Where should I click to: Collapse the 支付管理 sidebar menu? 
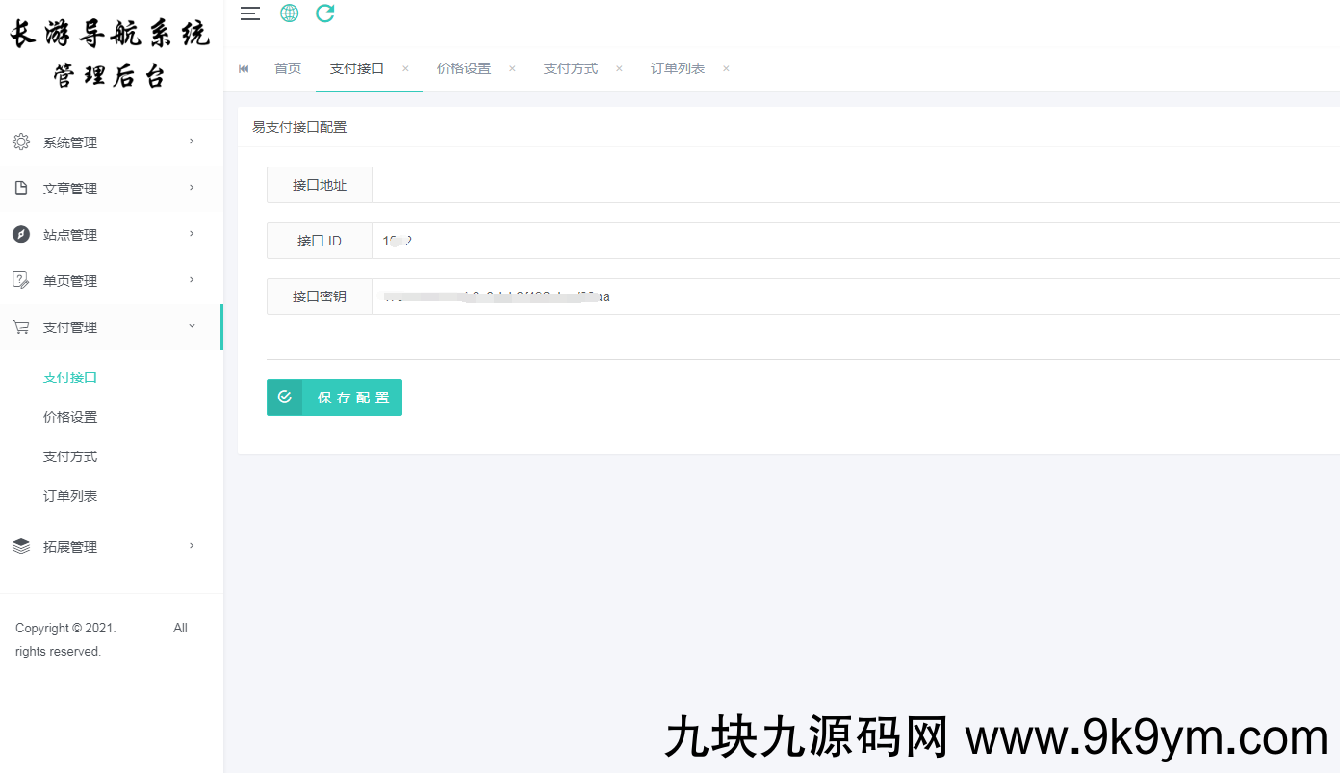tap(106, 327)
